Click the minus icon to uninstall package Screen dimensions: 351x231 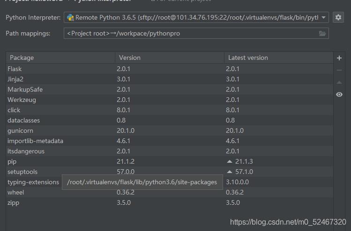click(x=339, y=70)
